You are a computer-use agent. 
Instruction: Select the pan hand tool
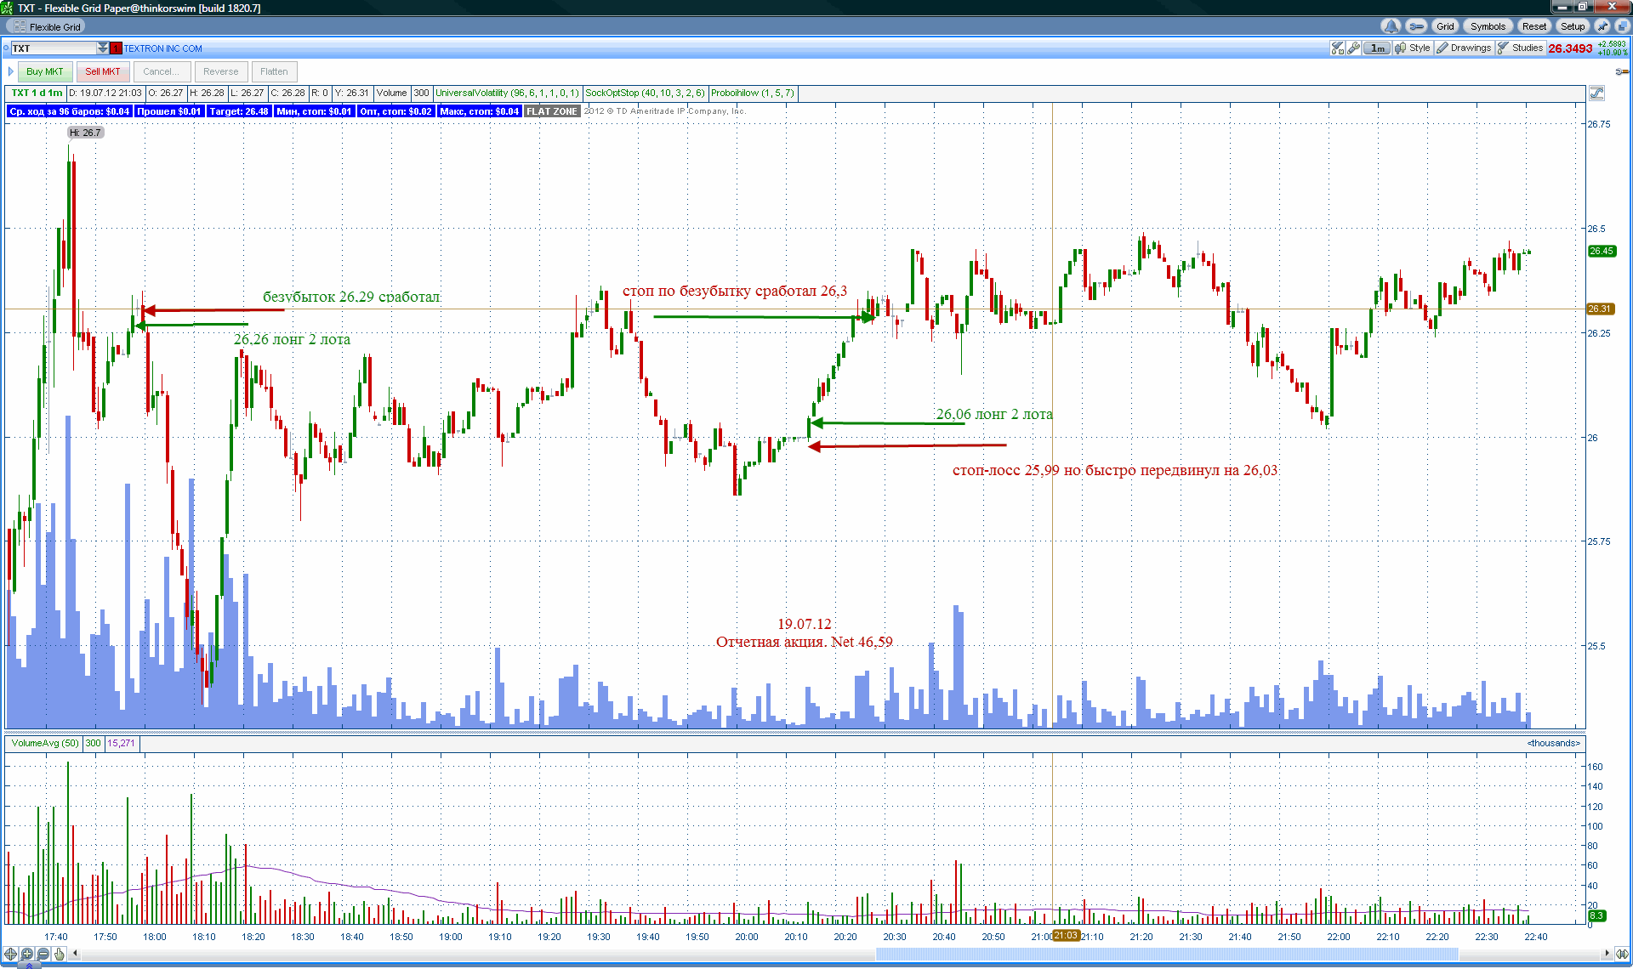coord(59,954)
